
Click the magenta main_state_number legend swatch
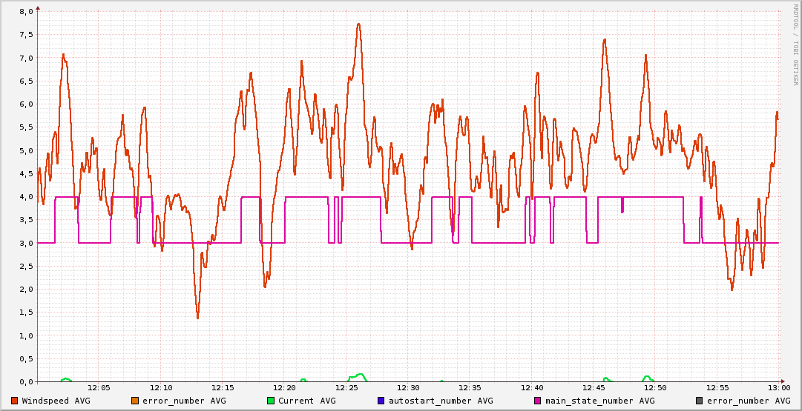[x=538, y=401]
